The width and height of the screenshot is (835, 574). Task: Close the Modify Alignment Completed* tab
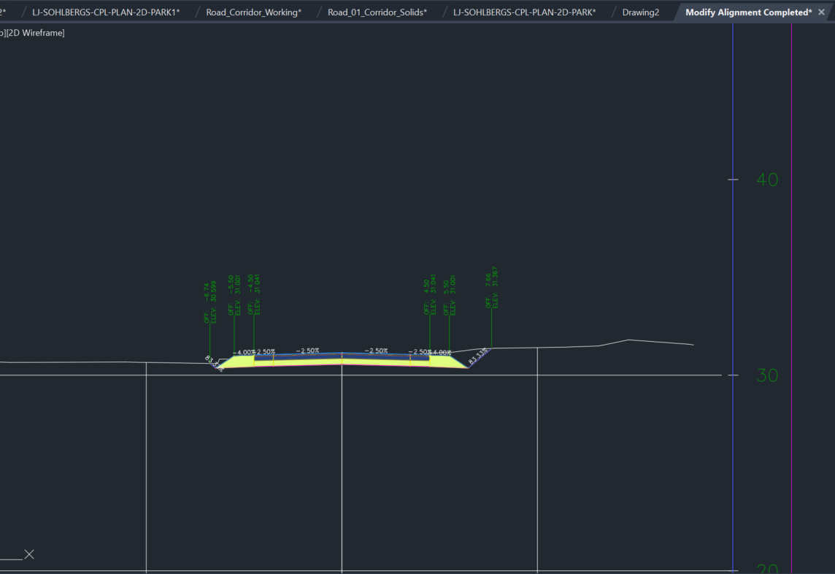pyautogui.click(x=821, y=12)
